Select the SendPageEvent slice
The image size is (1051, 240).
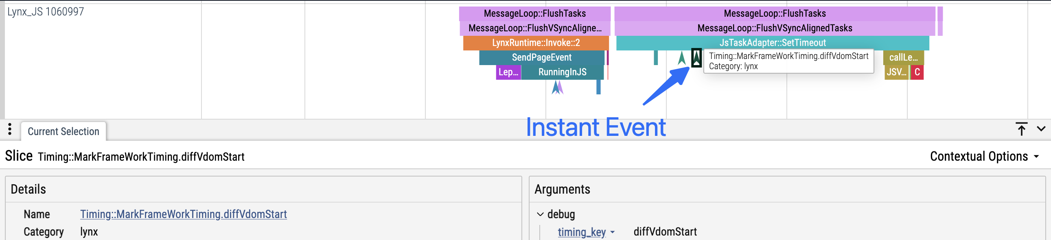click(x=541, y=57)
